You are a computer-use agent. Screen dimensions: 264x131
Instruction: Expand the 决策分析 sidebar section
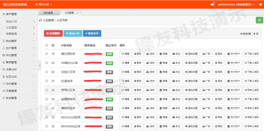(x=19, y=69)
